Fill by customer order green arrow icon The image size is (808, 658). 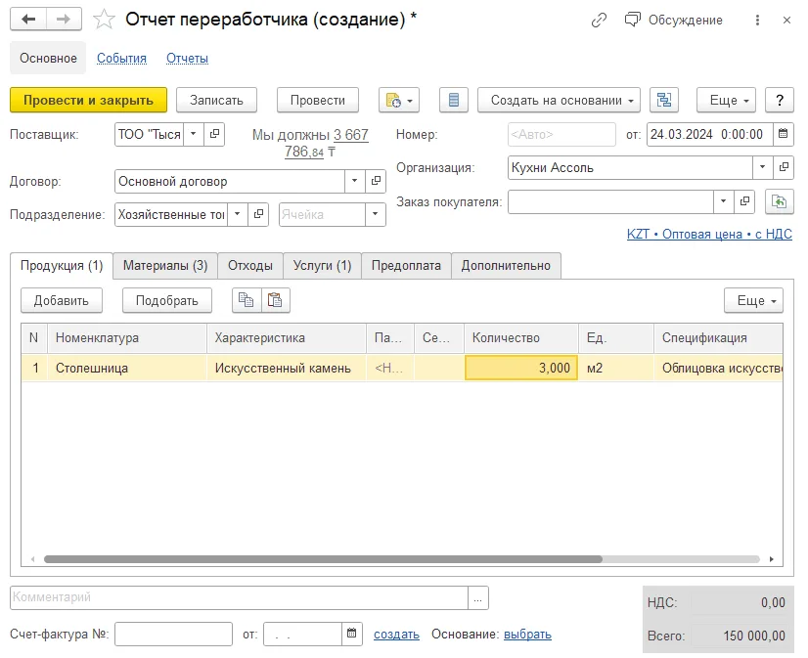click(x=779, y=201)
